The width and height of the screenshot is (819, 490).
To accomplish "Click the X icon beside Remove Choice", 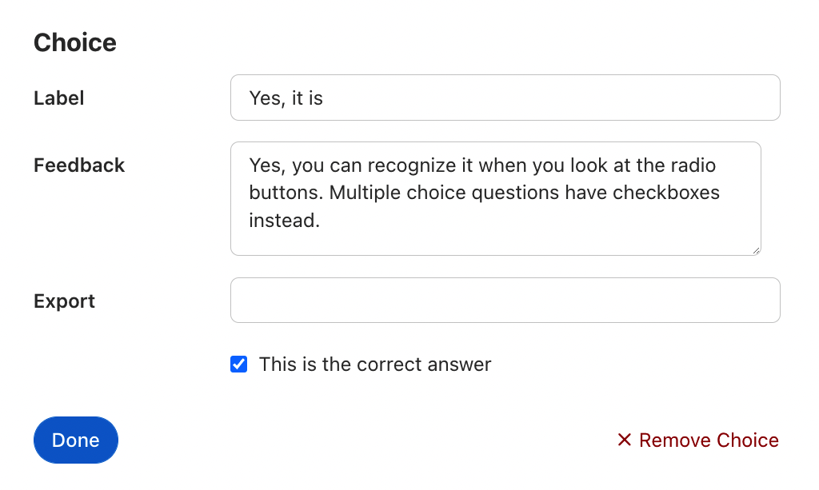I will (x=625, y=440).
